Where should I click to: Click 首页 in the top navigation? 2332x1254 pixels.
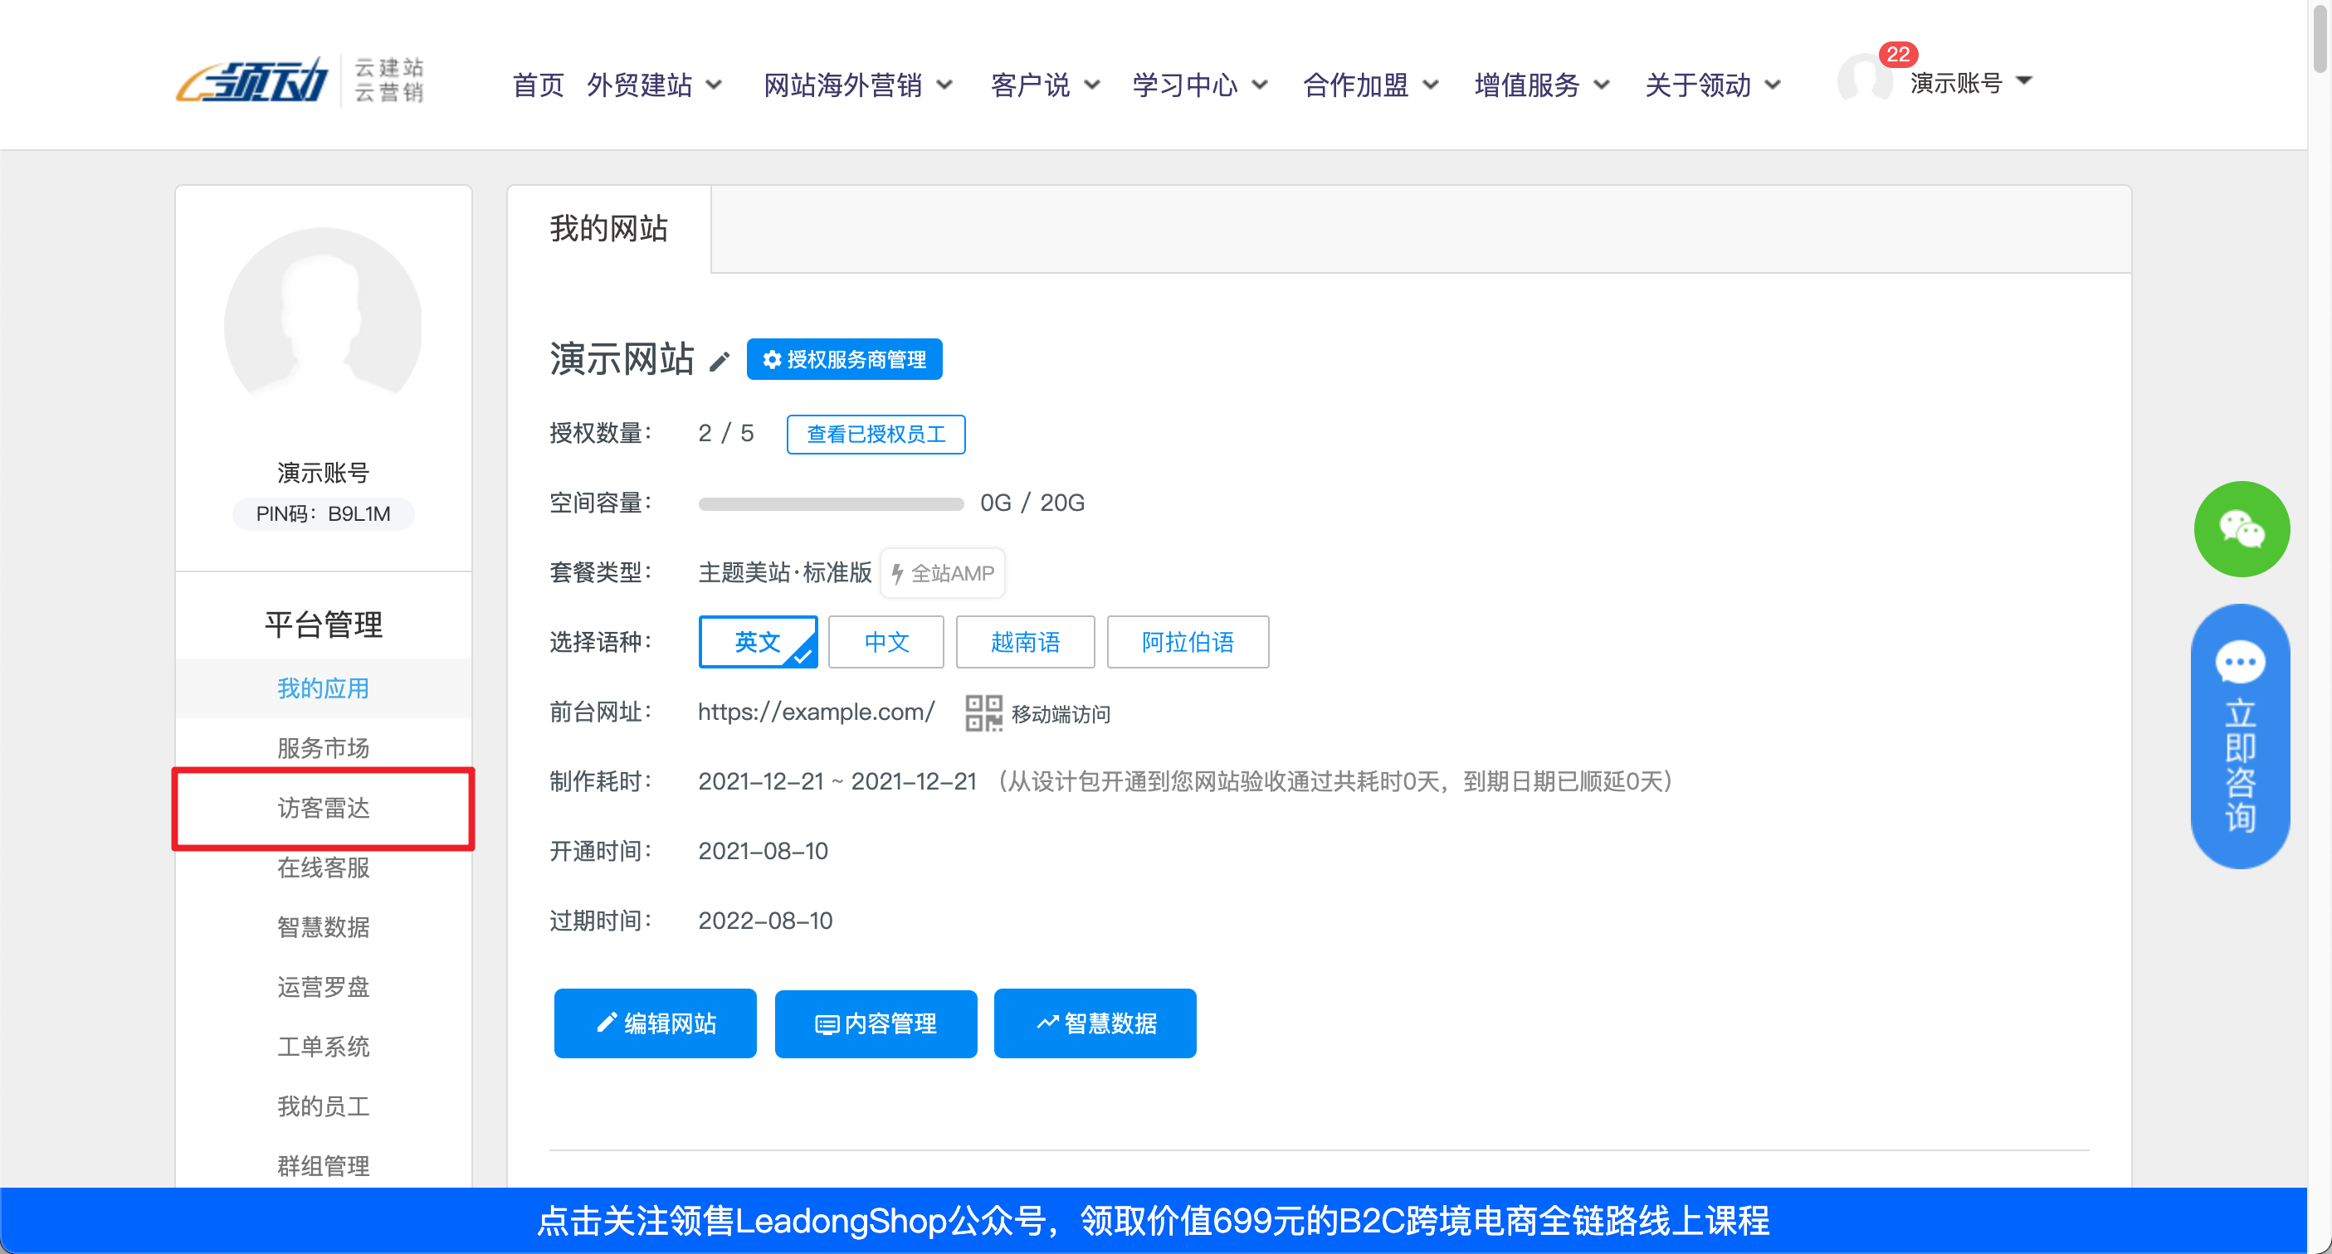pos(537,85)
